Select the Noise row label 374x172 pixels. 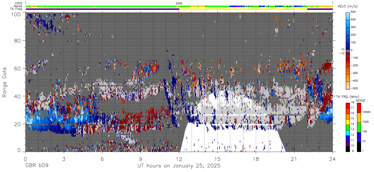[19, 6]
